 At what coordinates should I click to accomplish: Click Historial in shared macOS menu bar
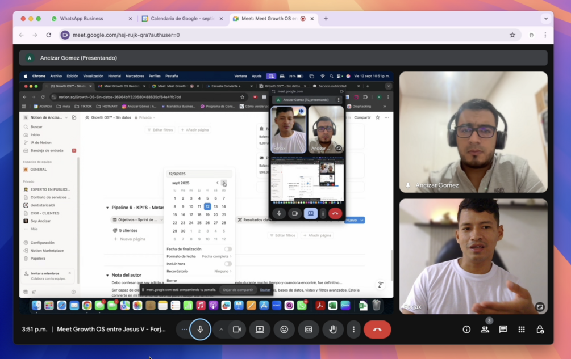tap(114, 76)
